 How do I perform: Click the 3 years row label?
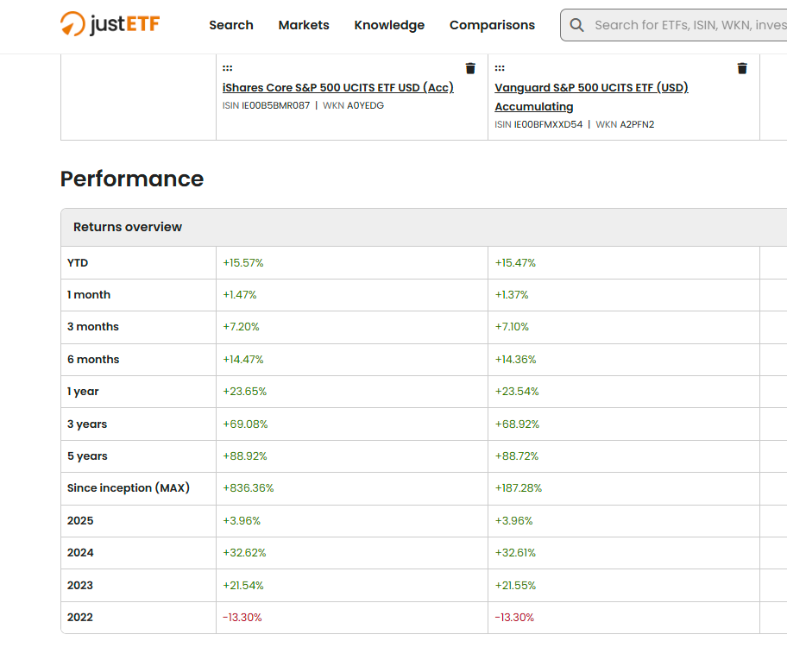coord(87,424)
